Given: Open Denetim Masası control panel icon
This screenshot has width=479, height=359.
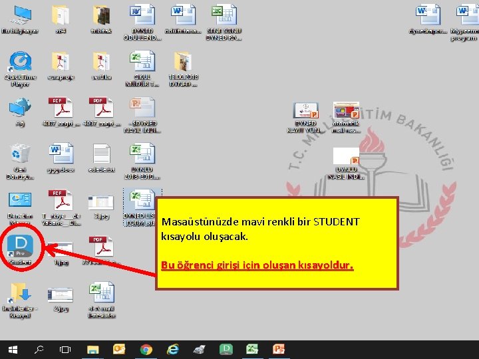Looking at the screenshot, I should click(20, 200).
